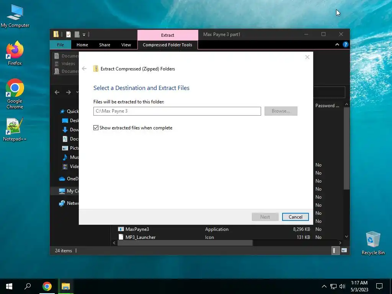The width and height of the screenshot is (392, 294).
Task: Open Desktop in the navigation pane
Action: (70, 121)
